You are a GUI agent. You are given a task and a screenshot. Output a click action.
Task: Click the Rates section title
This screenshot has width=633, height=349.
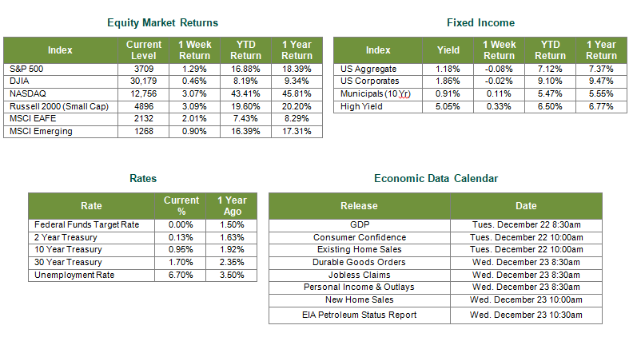pos(142,179)
